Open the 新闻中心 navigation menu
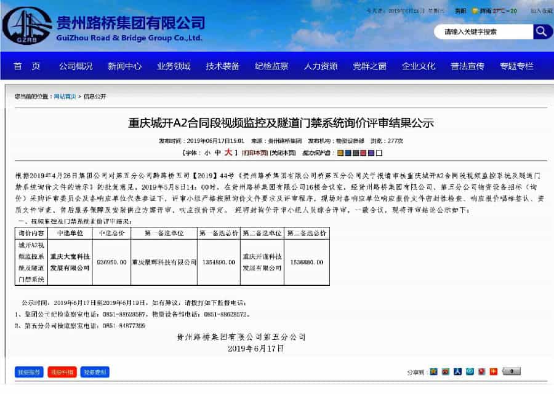This screenshot has width=554, height=394. pyautogui.click(x=124, y=66)
